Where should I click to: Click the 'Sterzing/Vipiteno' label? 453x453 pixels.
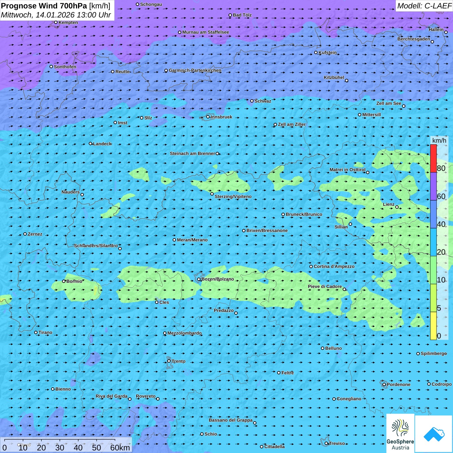coord(233,196)
